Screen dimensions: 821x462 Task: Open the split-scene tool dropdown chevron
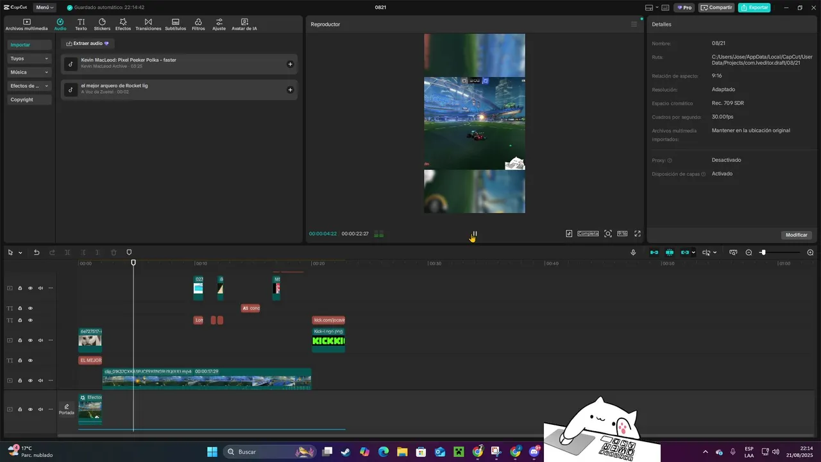pos(715,253)
